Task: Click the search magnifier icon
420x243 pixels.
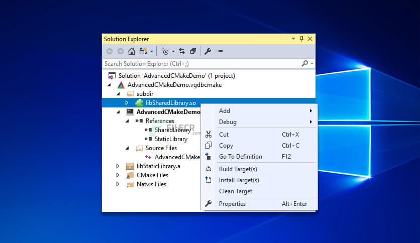Action: (304, 64)
